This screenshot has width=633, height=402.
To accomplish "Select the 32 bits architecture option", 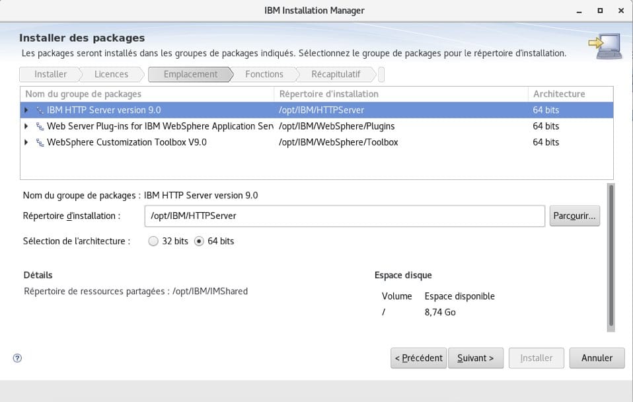I will (153, 241).
